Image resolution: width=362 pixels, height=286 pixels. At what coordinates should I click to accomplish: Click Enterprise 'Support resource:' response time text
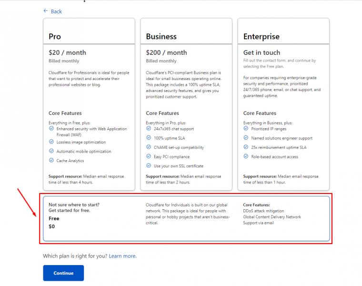click(281, 179)
